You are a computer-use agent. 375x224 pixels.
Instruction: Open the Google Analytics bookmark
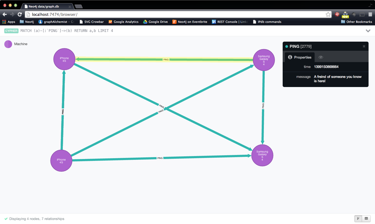(x=123, y=22)
